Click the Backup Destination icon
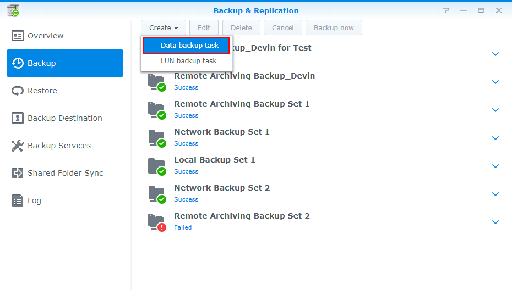The height and width of the screenshot is (290, 512). (18, 118)
